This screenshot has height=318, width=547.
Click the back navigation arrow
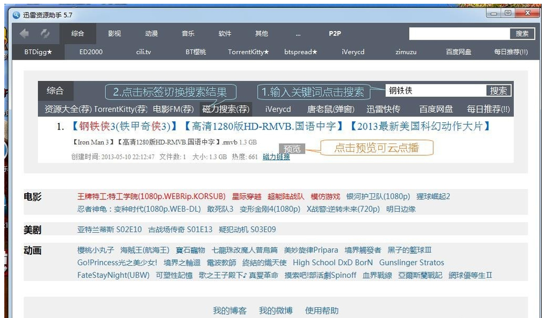click(25, 33)
